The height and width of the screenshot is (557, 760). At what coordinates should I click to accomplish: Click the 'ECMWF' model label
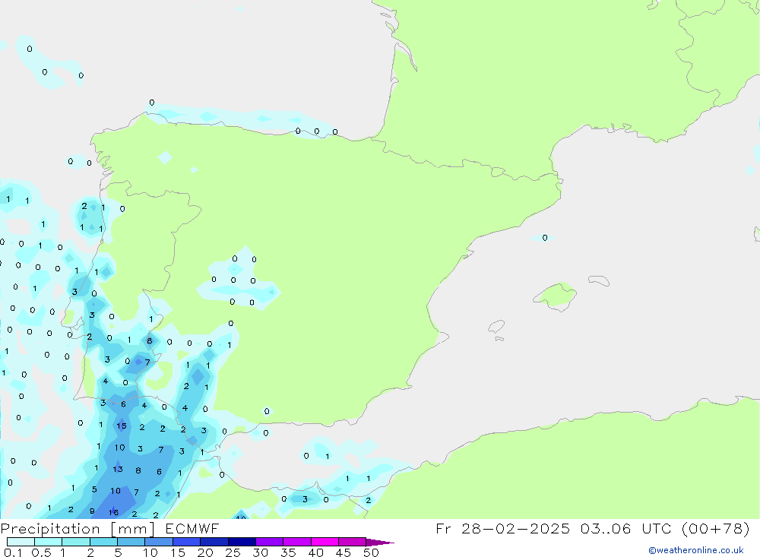(x=192, y=529)
